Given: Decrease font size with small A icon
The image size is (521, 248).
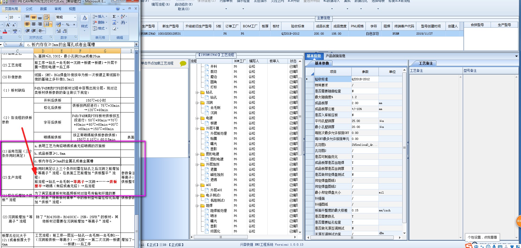Looking at the screenshot, I should (14, 25).
